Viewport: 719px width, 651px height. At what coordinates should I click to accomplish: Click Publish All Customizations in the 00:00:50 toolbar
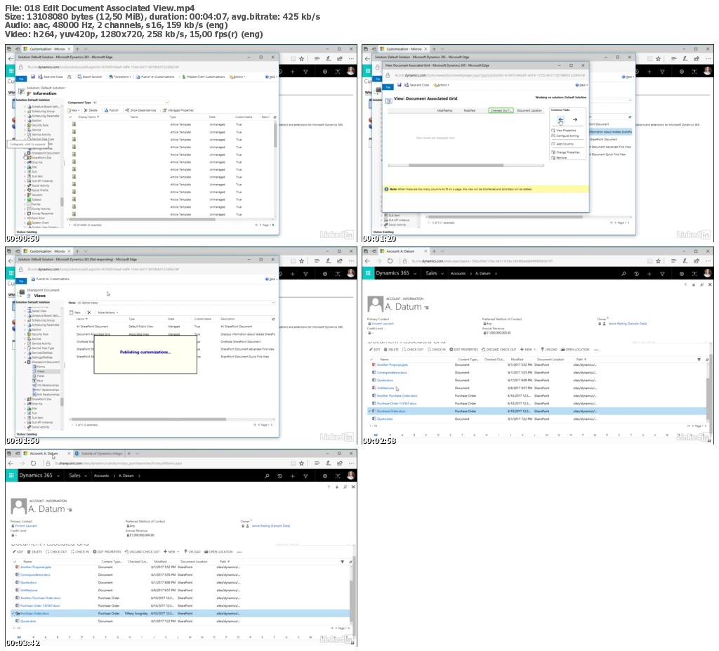[x=155, y=77]
